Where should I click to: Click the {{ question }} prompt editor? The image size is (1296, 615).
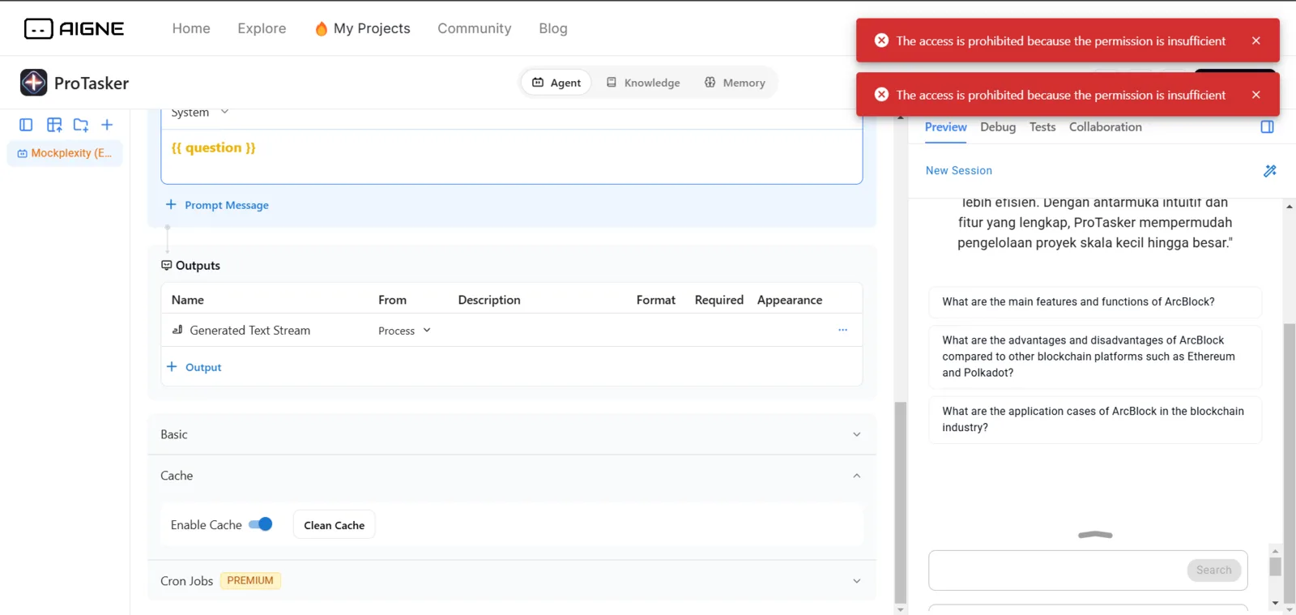point(511,156)
